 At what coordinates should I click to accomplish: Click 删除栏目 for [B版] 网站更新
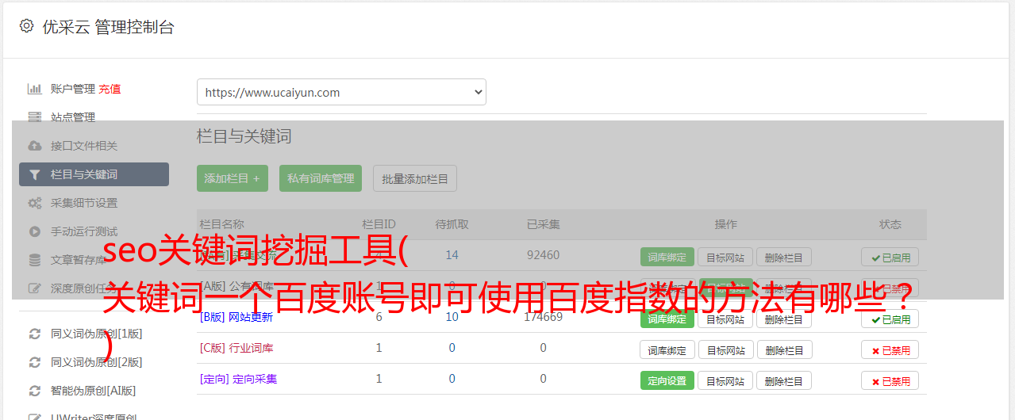click(x=783, y=319)
